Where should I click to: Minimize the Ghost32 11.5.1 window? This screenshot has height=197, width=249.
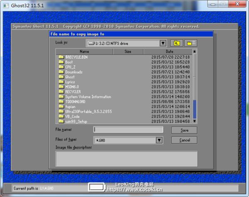213,4
